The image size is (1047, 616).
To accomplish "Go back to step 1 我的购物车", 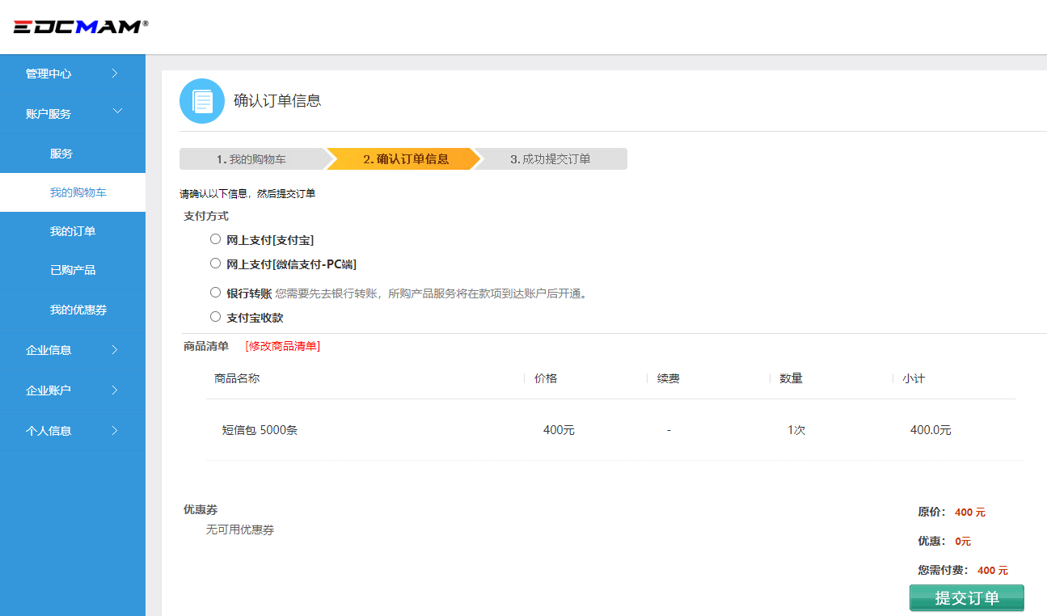I will click(x=251, y=159).
